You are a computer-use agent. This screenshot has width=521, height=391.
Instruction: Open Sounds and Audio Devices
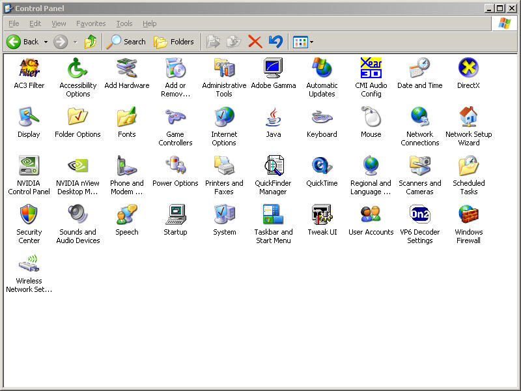[x=77, y=224]
